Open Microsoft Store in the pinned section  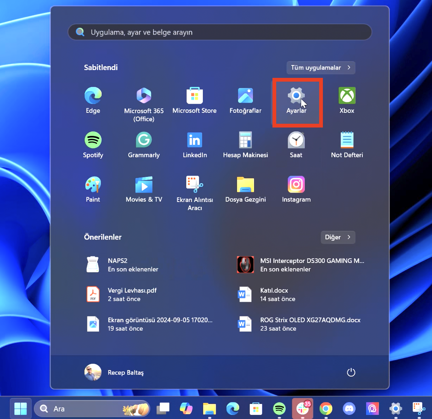195,100
